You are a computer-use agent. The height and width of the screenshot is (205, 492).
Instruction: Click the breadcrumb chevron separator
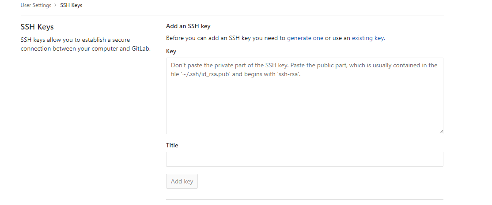[55, 5]
